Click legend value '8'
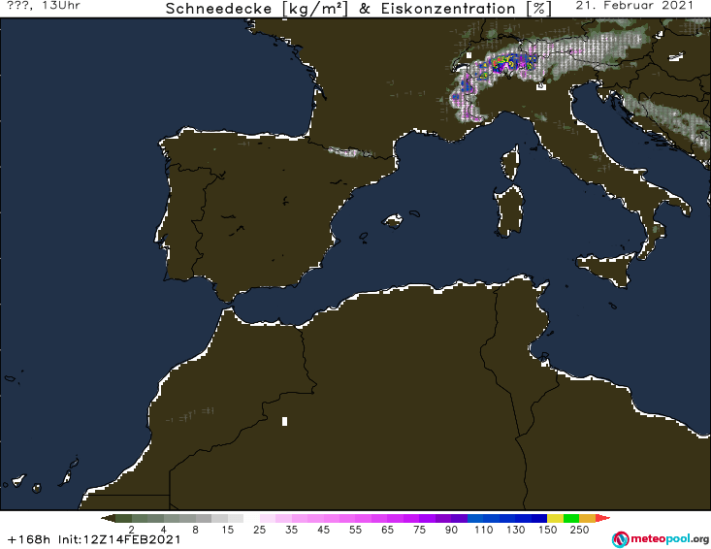The height and width of the screenshot is (549, 711). 195,530
